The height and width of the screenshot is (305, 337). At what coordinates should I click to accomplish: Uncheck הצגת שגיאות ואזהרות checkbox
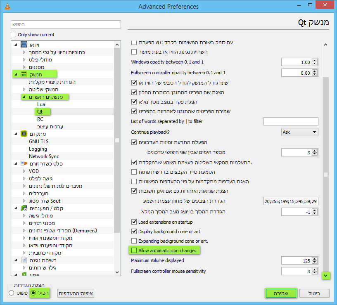click(x=134, y=191)
